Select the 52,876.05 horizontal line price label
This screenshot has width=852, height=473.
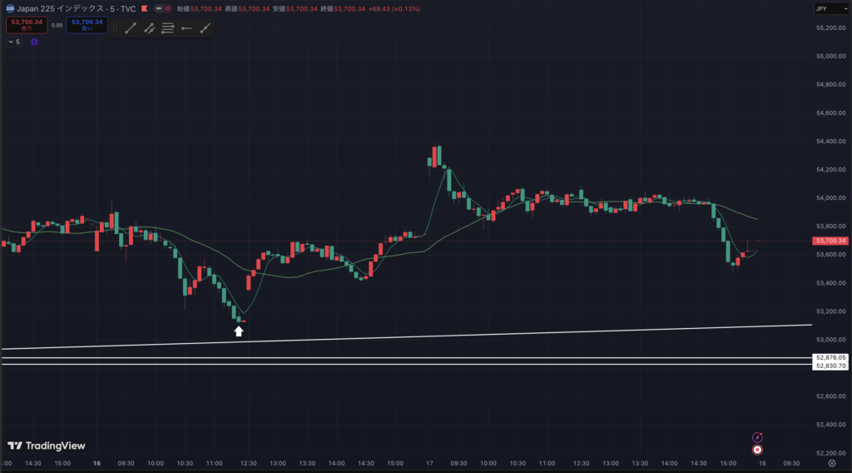tap(830, 358)
